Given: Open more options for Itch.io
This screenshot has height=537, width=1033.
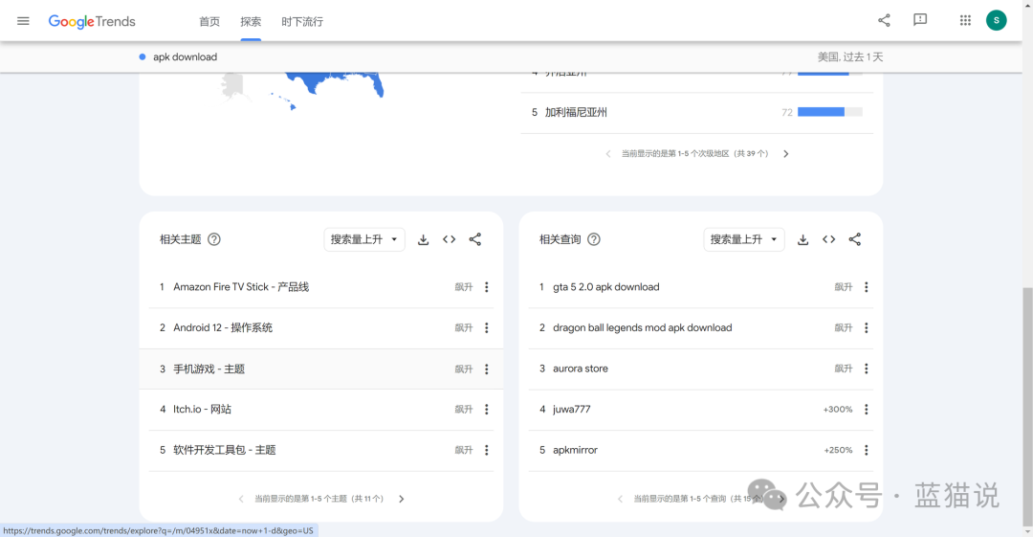Looking at the screenshot, I should coord(487,409).
